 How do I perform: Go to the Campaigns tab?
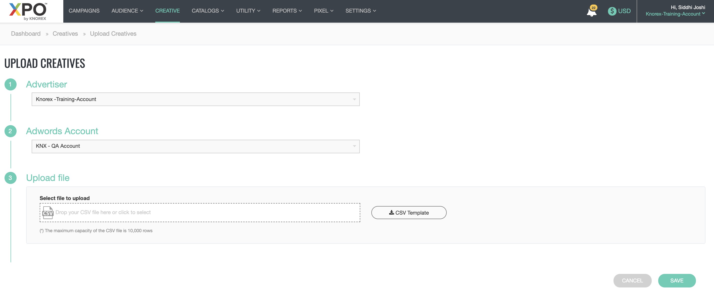point(84,11)
